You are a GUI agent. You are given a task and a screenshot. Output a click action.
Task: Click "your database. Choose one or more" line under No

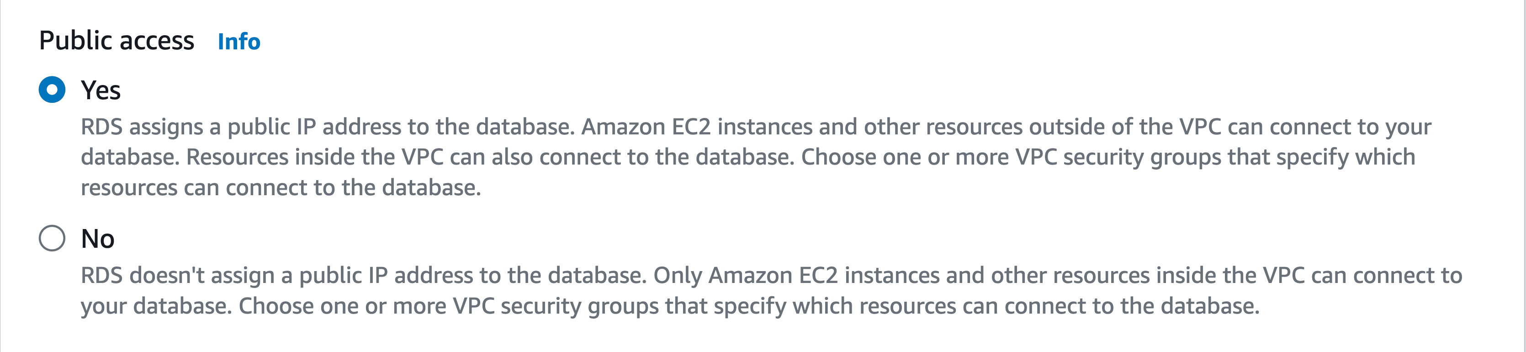click(237, 306)
